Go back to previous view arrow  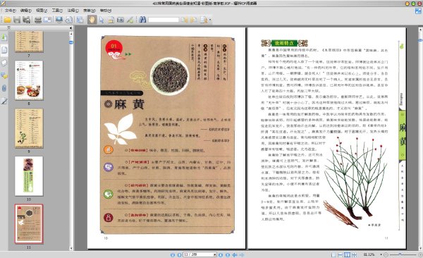[235, 254]
